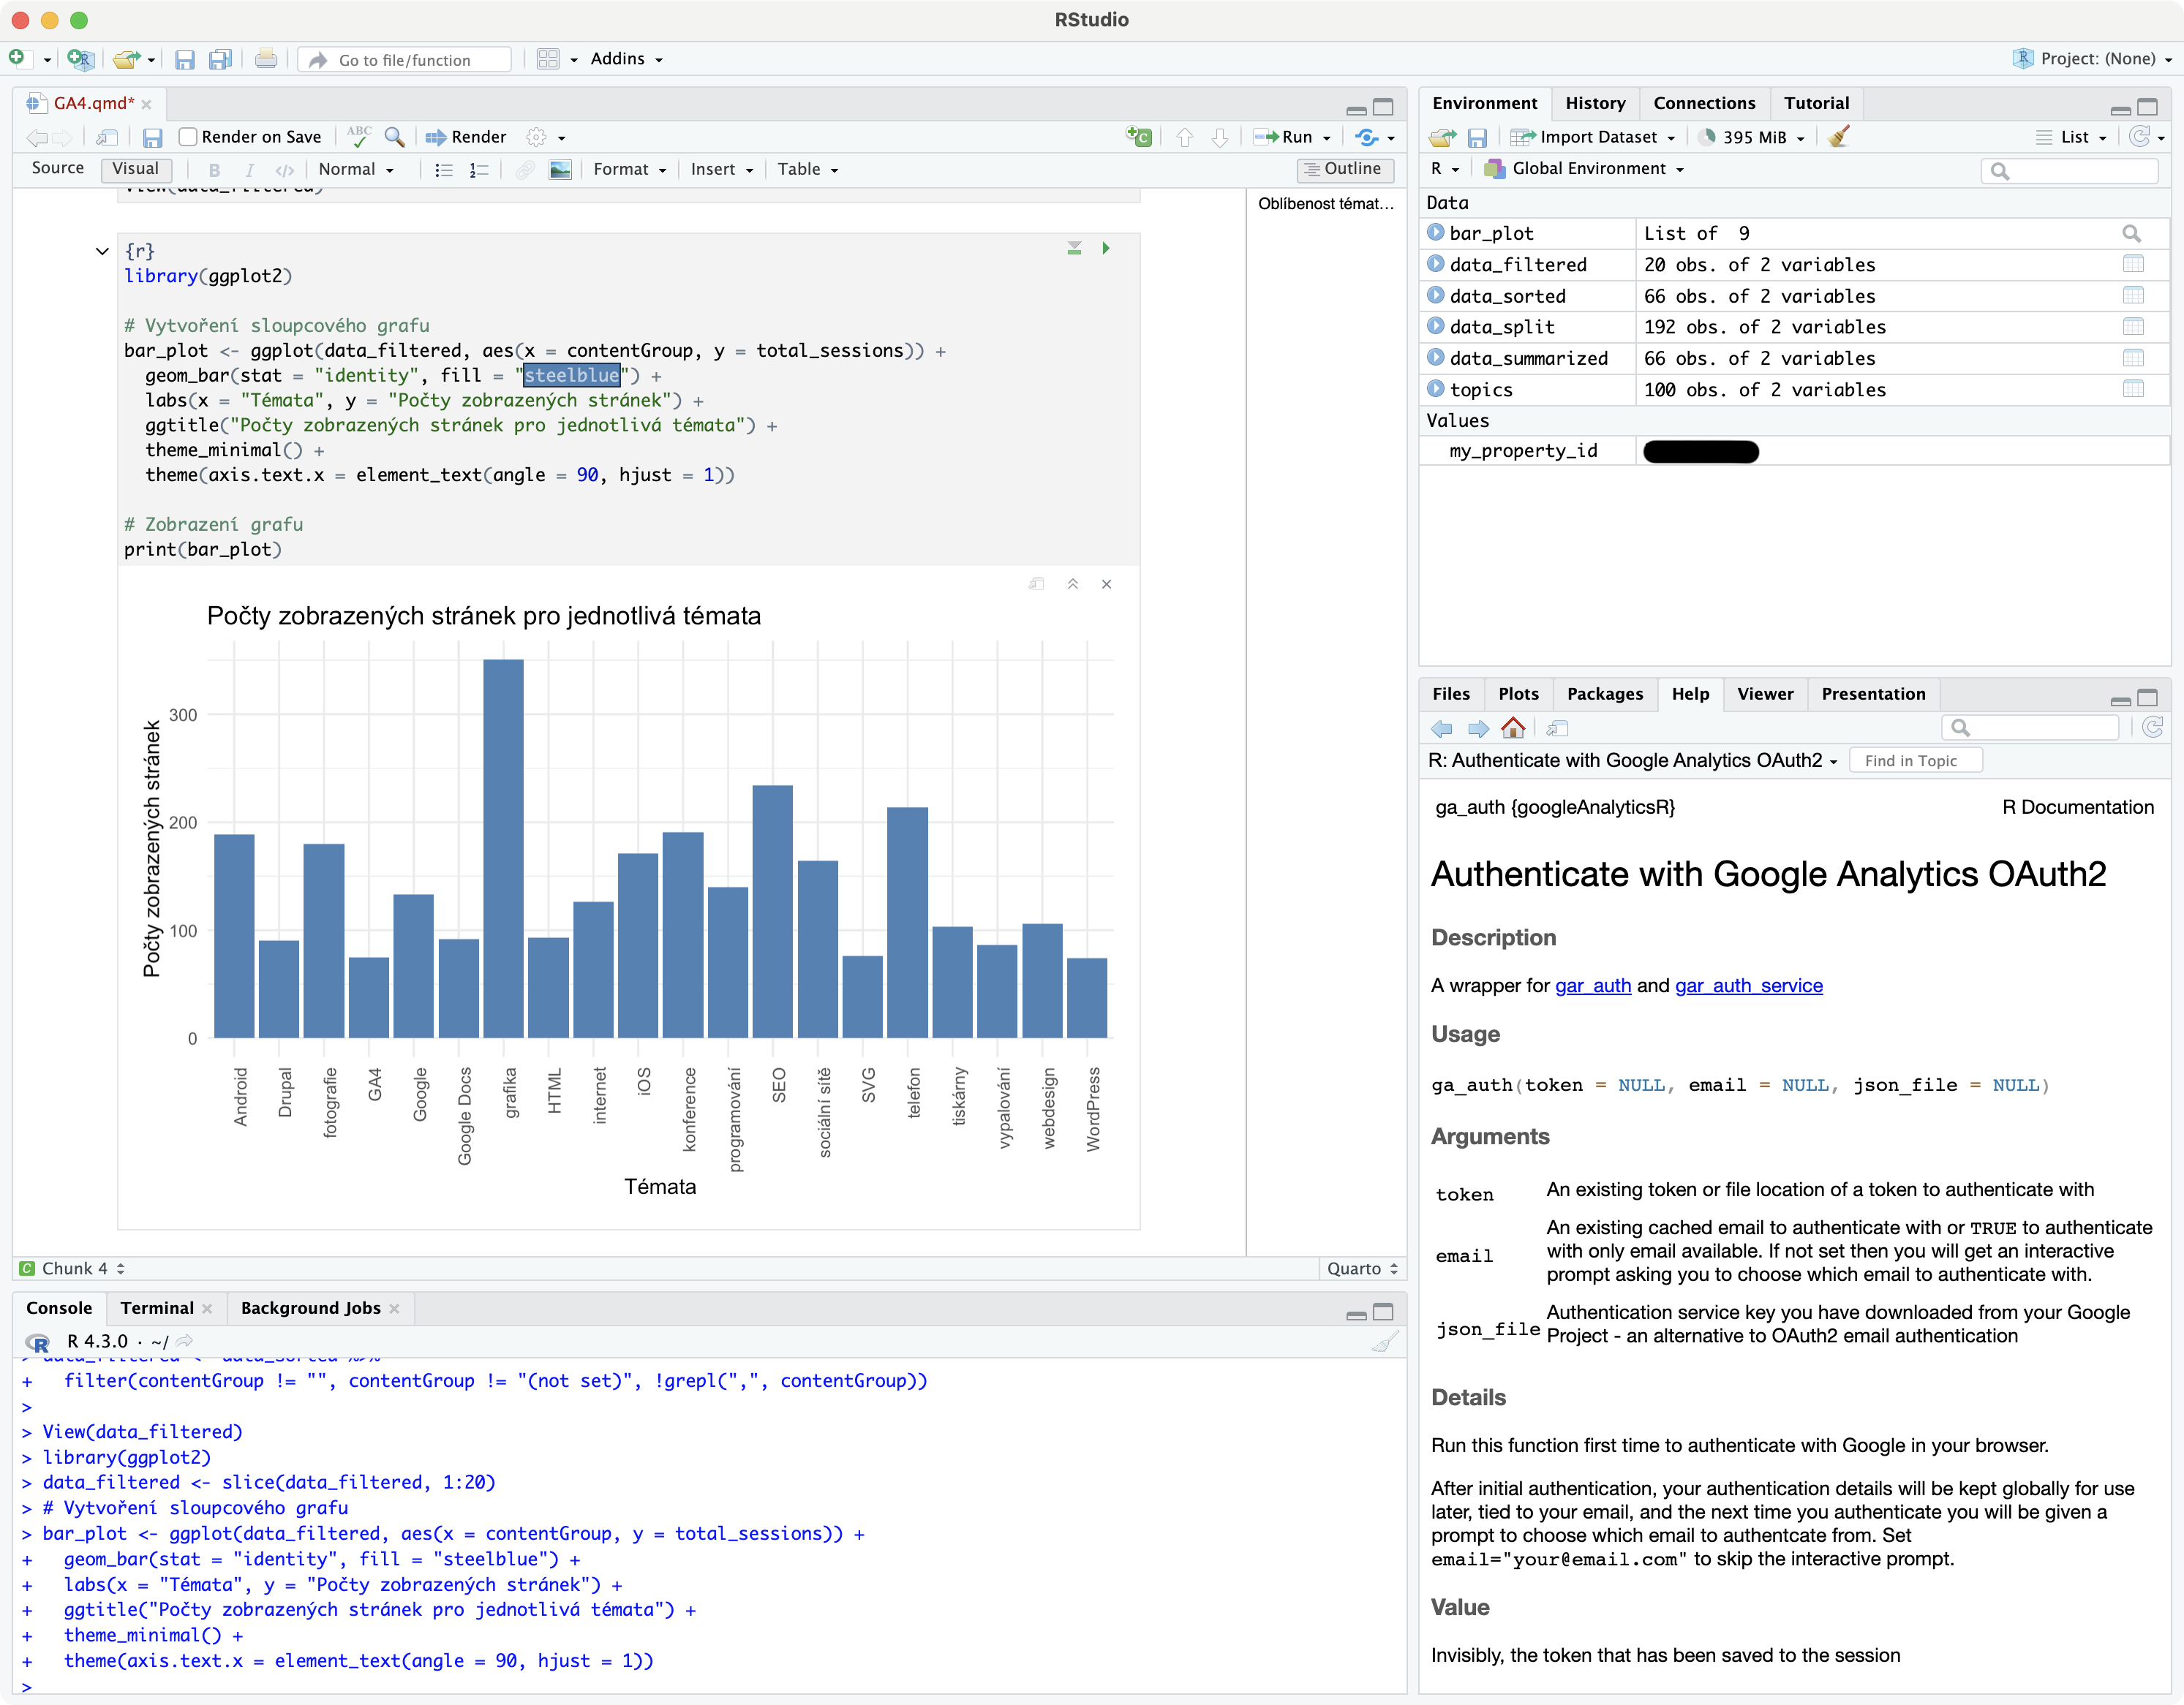Run the current chunk with the green play icon
This screenshot has width=2184, height=1705.
(x=1106, y=248)
